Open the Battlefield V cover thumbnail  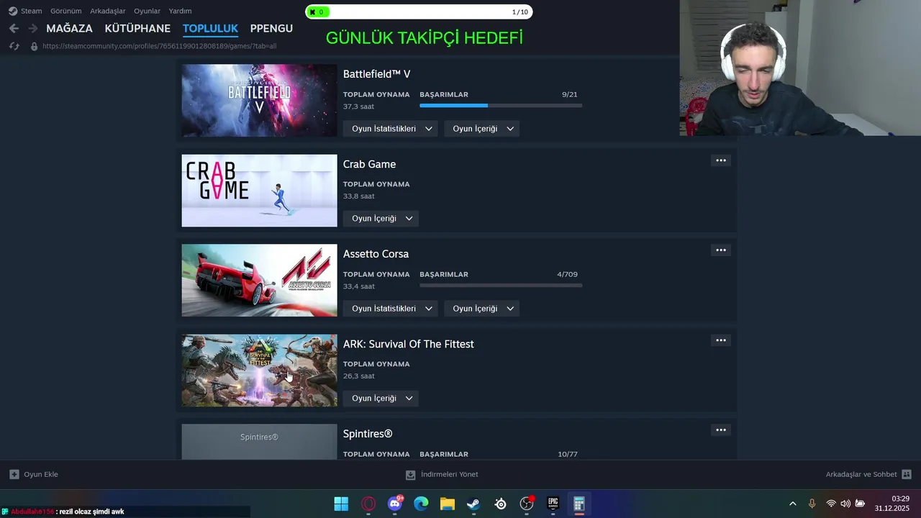[259, 100]
